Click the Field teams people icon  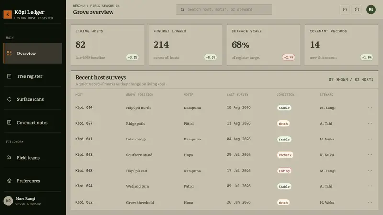[9, 158]
